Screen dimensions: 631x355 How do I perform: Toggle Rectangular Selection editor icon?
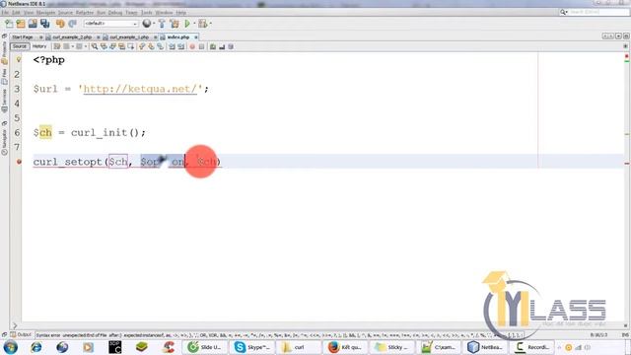tap(131, 46)
